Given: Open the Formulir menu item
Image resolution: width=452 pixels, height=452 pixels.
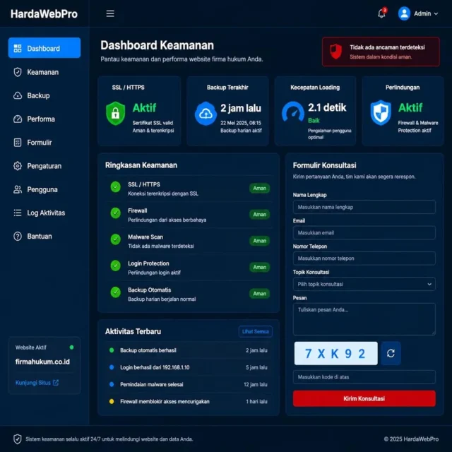Looking at the screenshot, I should (44, 143).
